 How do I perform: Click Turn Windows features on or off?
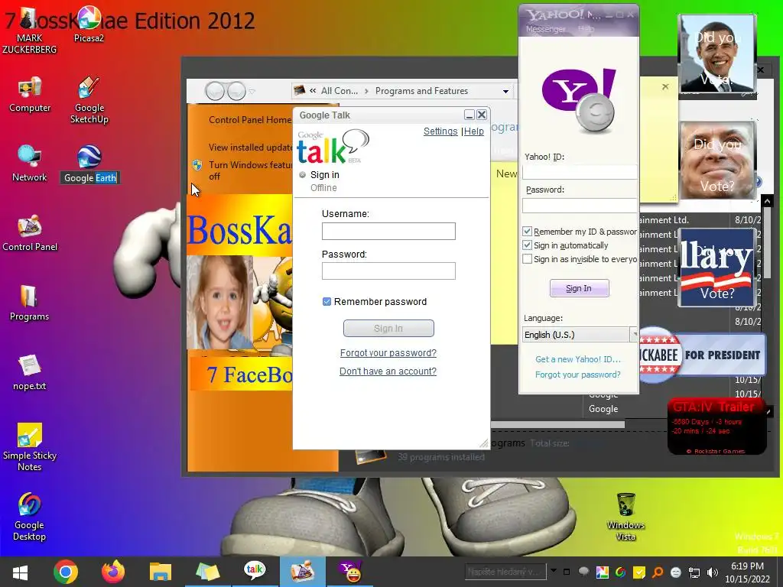(250, 170)
